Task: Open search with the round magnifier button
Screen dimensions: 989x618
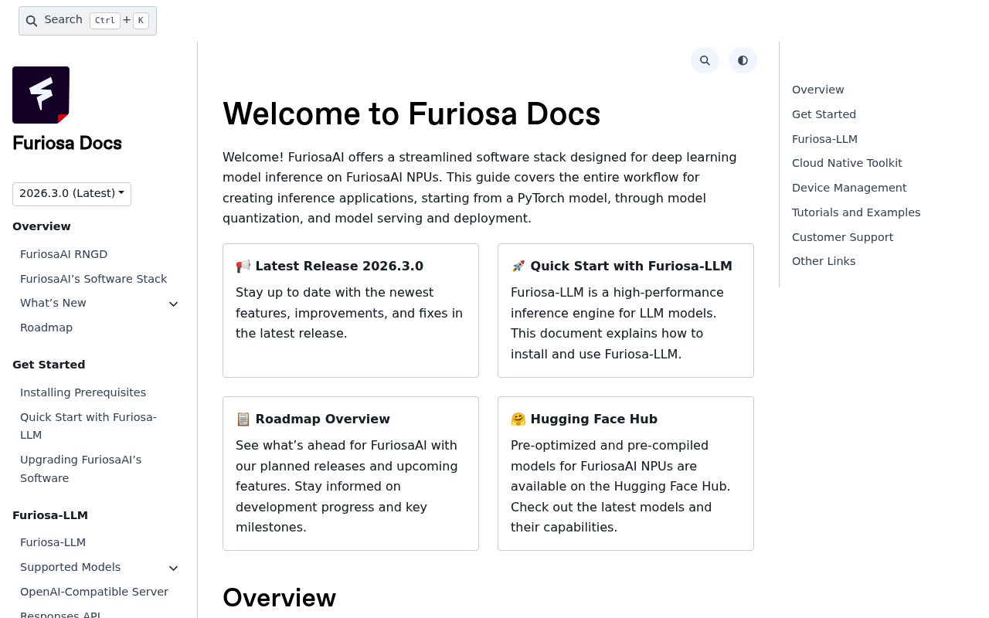Action: [705, 60]
